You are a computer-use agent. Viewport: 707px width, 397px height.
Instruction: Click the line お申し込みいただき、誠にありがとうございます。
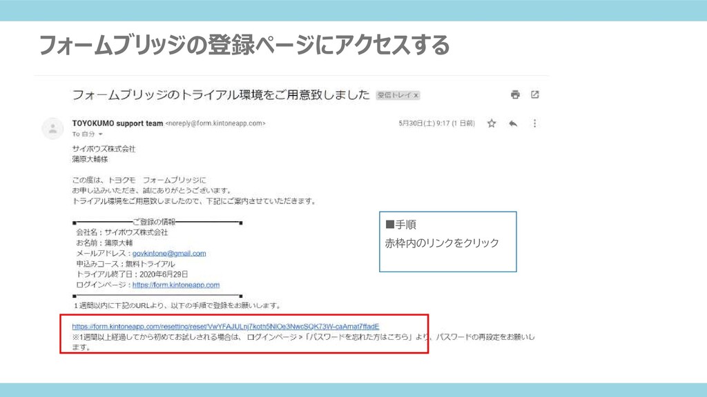point(152,191)
